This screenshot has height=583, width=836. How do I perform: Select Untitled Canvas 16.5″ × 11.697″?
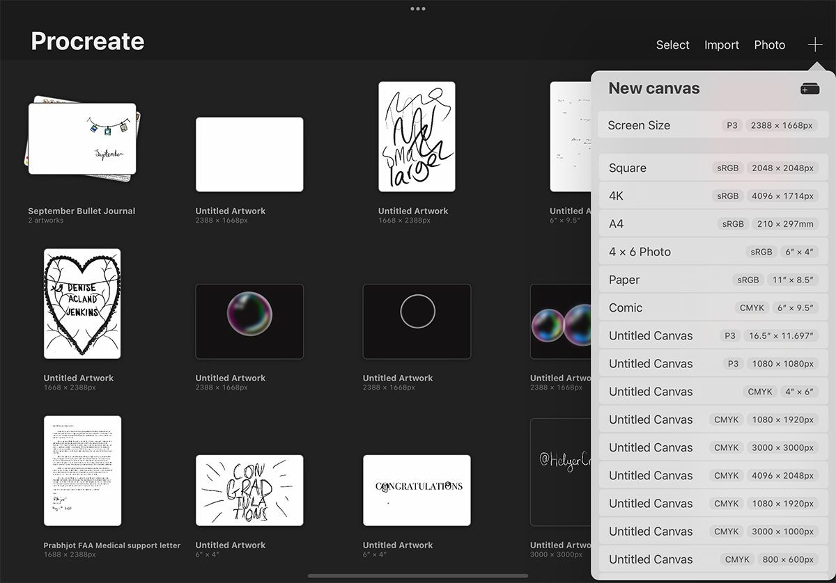[x=713, y=335]
